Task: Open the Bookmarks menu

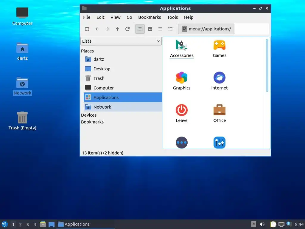Action: 150,17
